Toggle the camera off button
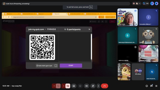Viewport: 160px width, 90px height. click(x=68, y=86)
